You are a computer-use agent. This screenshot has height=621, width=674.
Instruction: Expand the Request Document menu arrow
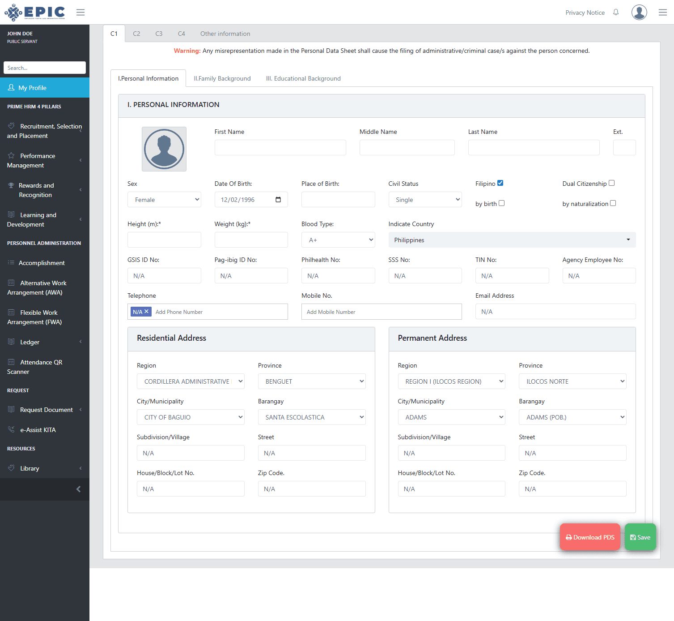[81, 409]
